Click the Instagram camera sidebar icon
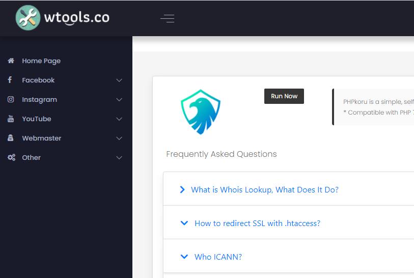The height and width of the screenshot is (278, 414). click(x=11, y=99)
